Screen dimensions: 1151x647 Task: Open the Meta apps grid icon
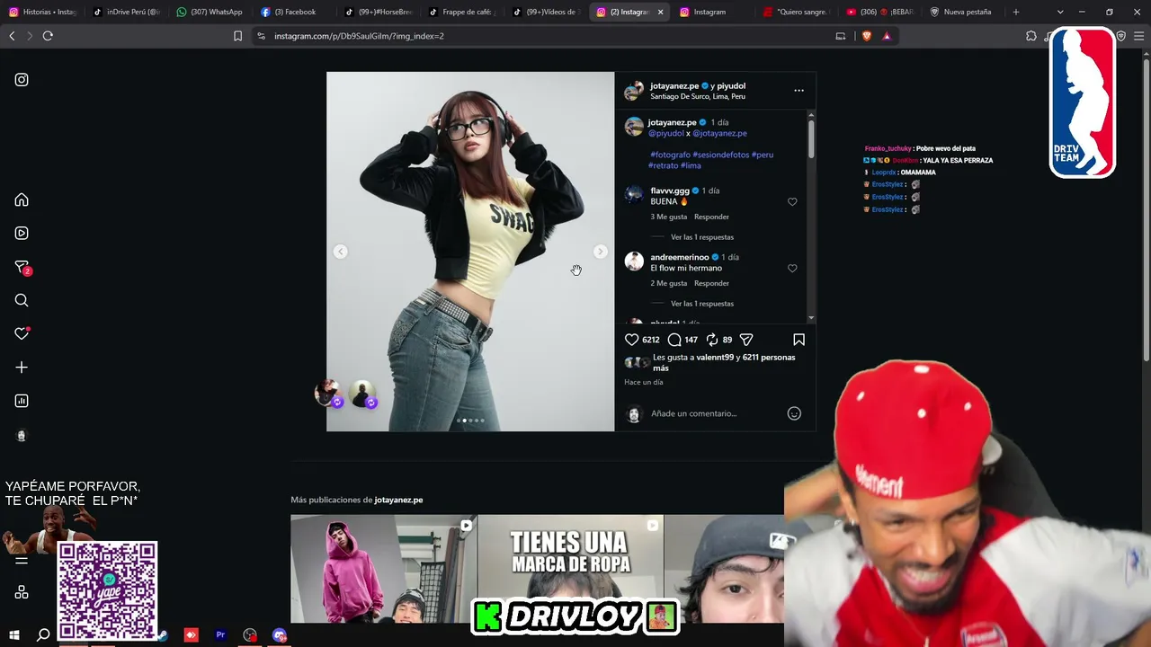(22, 592)
